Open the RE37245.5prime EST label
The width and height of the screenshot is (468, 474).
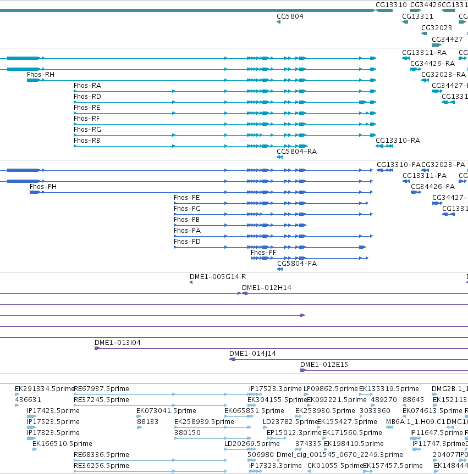tap(101, 400)
